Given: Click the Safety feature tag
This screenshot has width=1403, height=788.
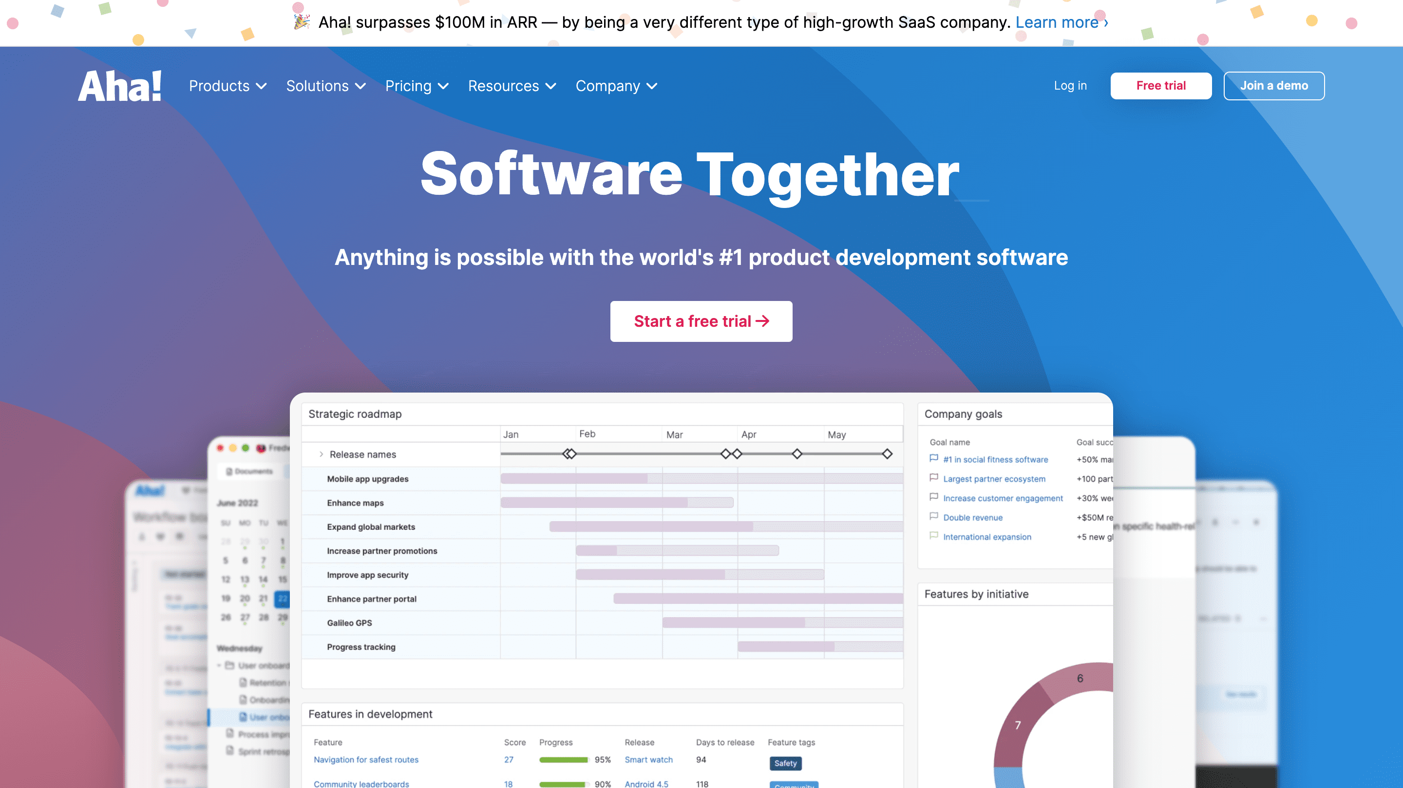Looking at the screenshot, I should pyautogui.click(x=785, y=763).
